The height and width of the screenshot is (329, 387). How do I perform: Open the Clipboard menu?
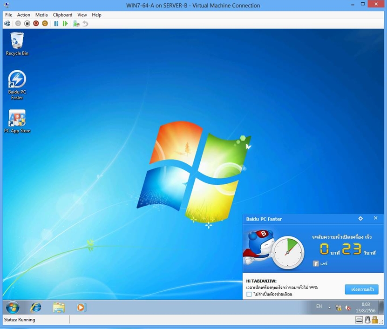(62, 15)
